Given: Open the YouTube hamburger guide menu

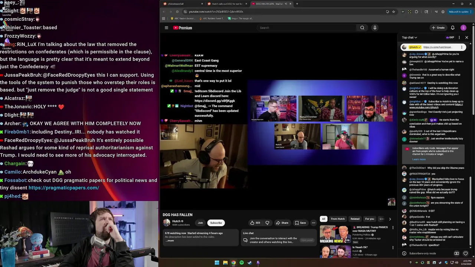Looking at the screenshot, I should (166, 28).
